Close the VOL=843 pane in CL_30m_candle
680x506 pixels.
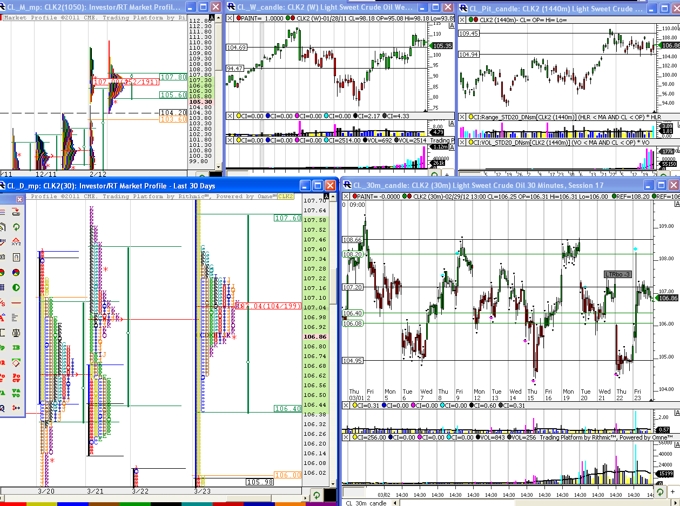pyautogui.click(x=346, y=437)
